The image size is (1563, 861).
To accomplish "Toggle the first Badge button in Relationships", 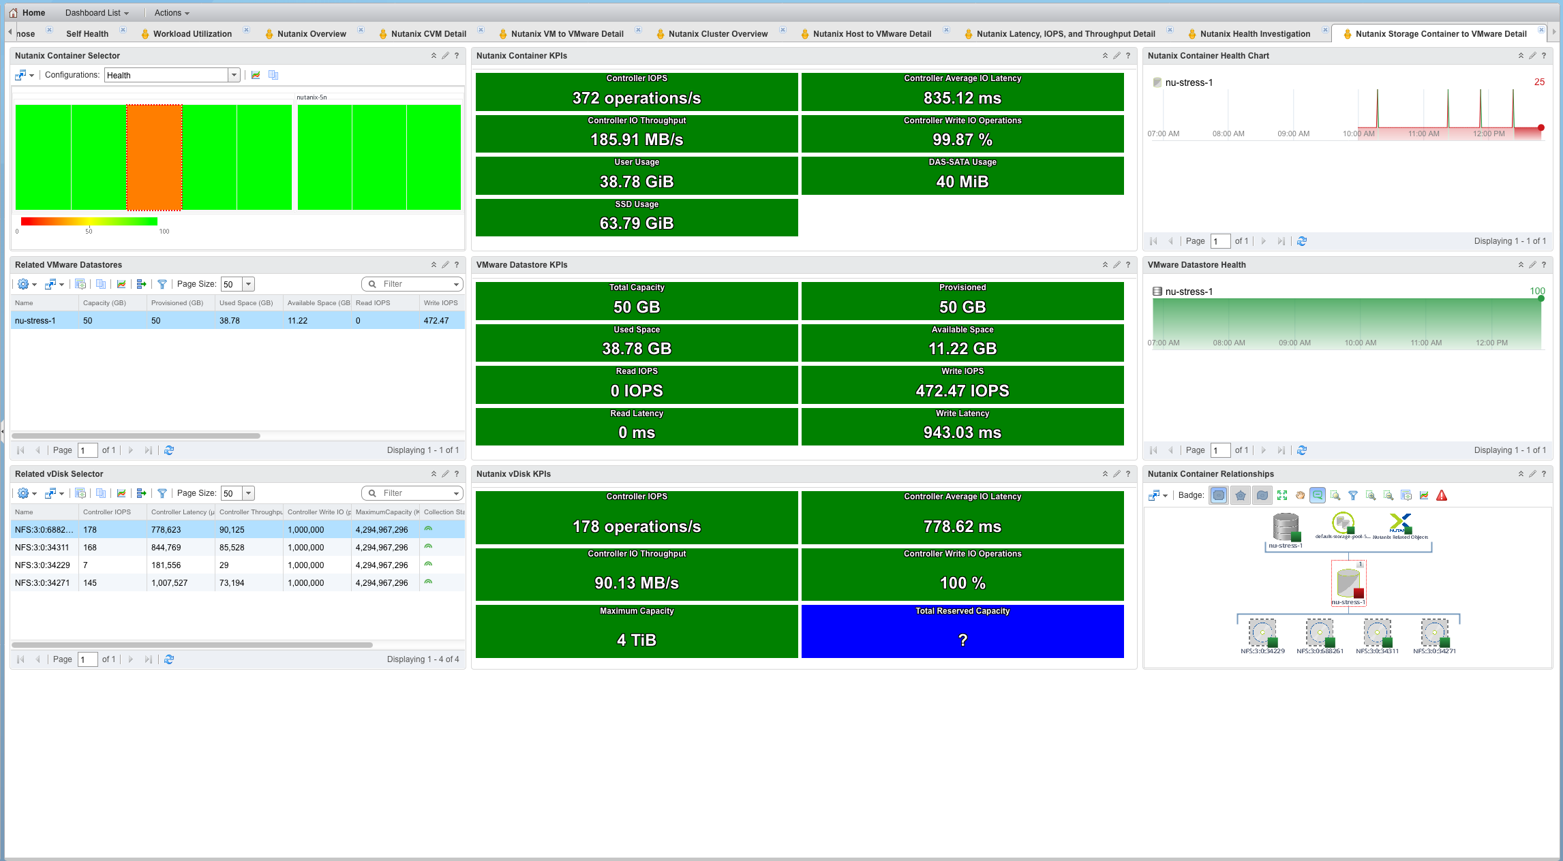I will click(x=1219, y=495).
